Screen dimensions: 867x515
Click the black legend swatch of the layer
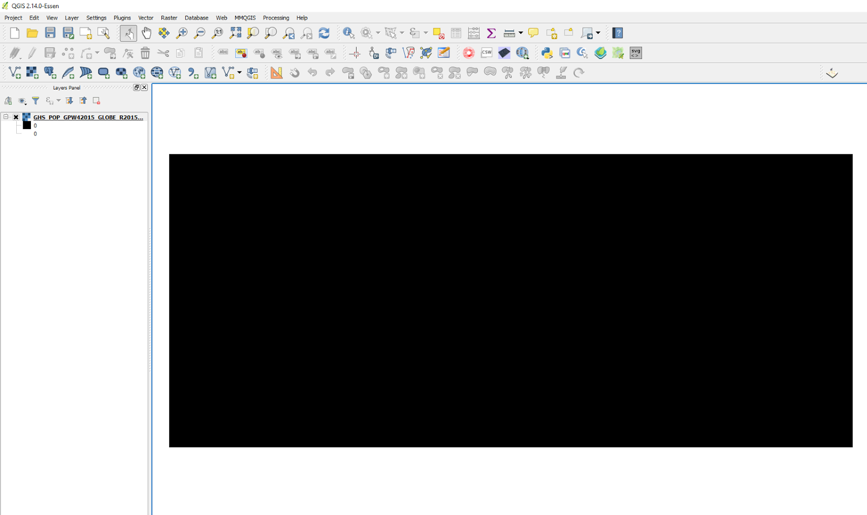27,125
